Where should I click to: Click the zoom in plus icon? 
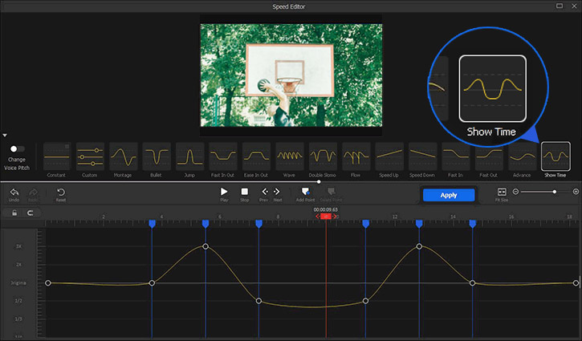(x=576, y=192)
